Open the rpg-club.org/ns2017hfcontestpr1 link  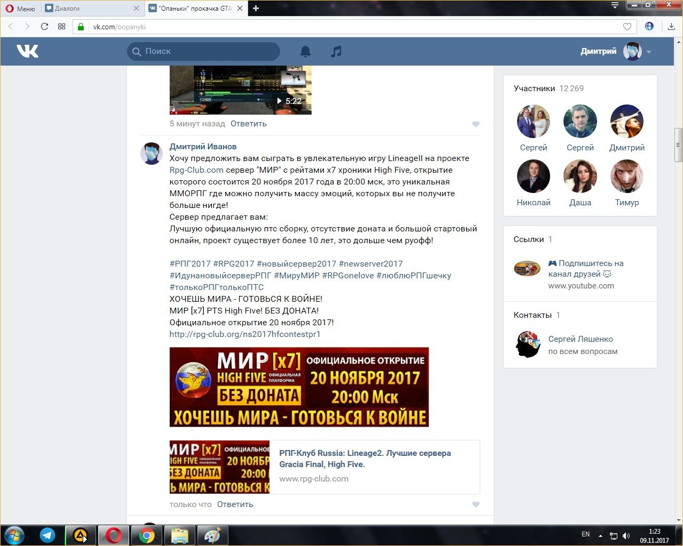(x=245, y=334)
